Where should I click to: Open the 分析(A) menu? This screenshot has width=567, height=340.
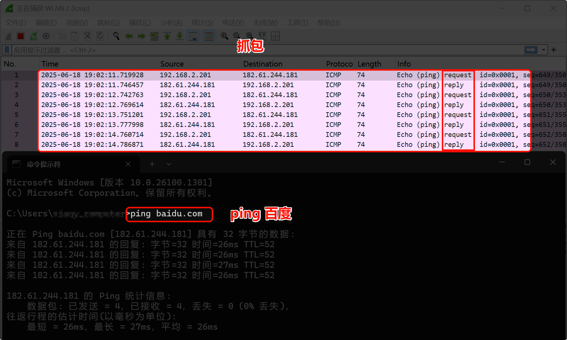(x=171, y=23)
